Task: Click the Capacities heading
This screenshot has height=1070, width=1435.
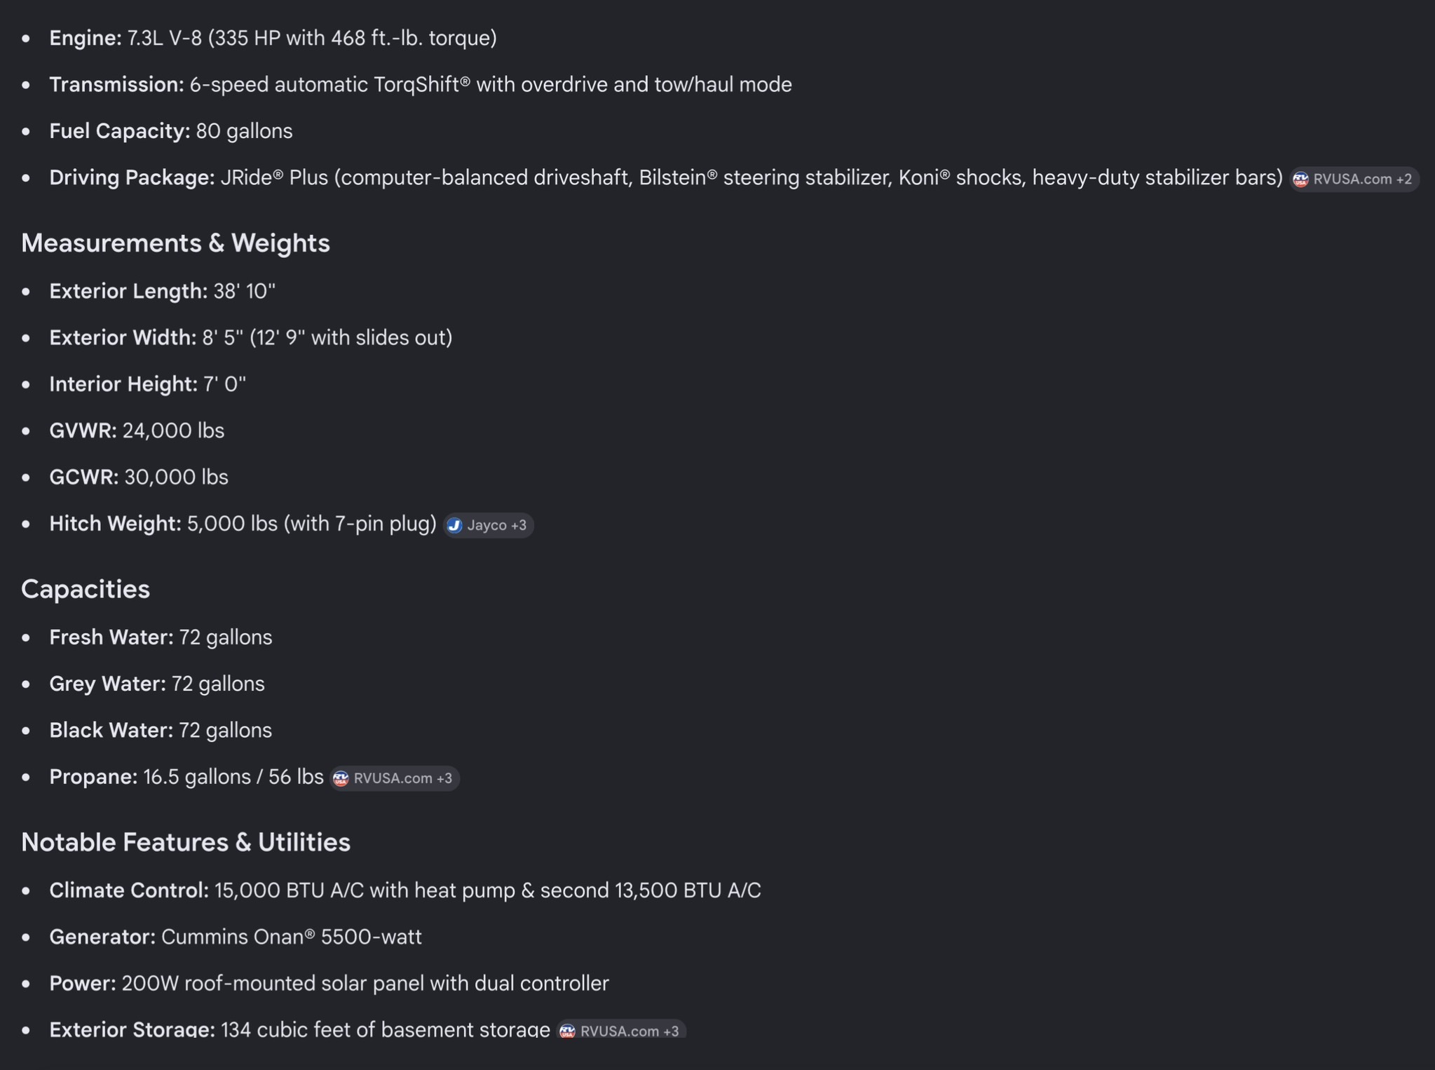Action: click(86, 589)
